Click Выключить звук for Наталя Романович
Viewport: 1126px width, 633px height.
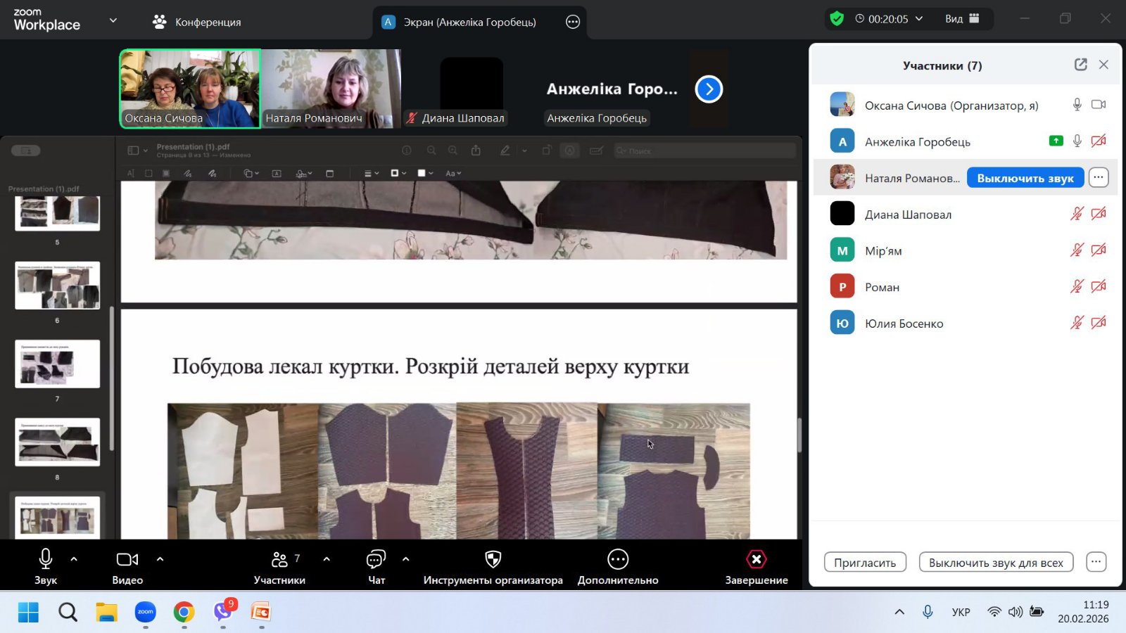coord(1025,178)
